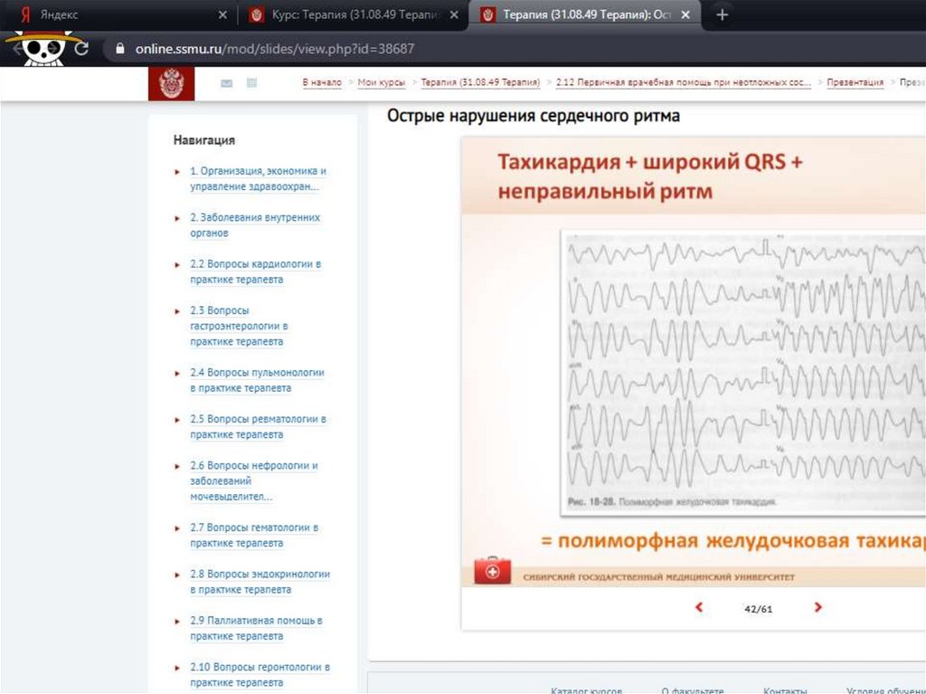This screenshot has height=694, width=926.
Task: Expand arrow beside 2.4 Вопросы пульмонологии
Action: tap(177, 373)
